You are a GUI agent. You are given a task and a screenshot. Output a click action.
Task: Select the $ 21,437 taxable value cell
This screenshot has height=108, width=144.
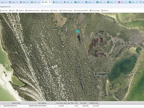pyautogui.click(x=94, y=106)
